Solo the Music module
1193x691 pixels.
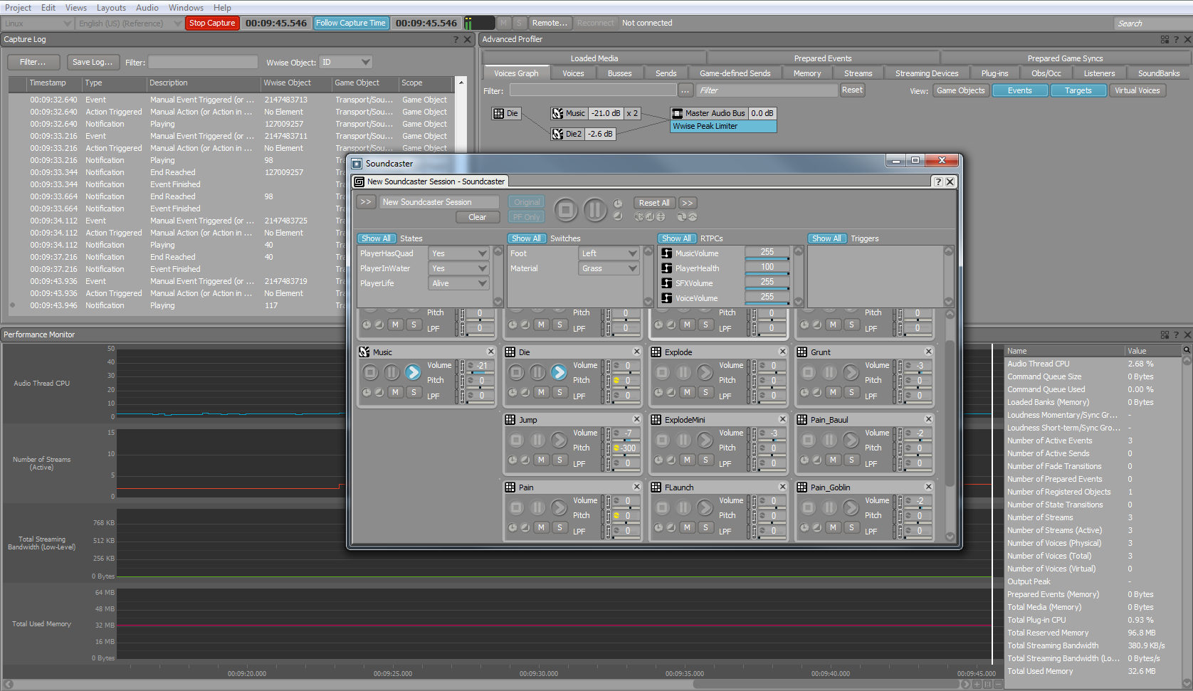414,392
